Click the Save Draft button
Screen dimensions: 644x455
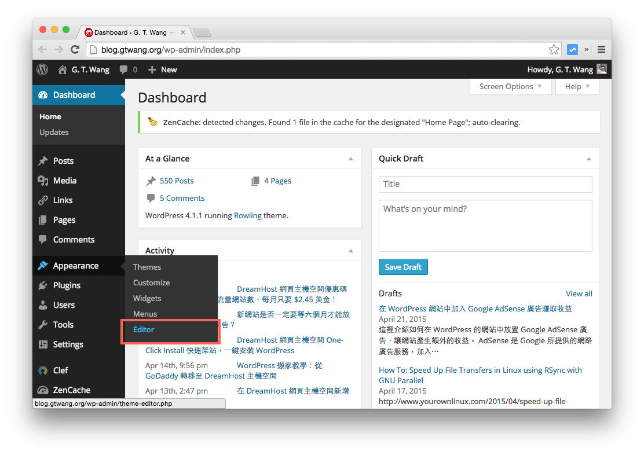tap(403, 267)
